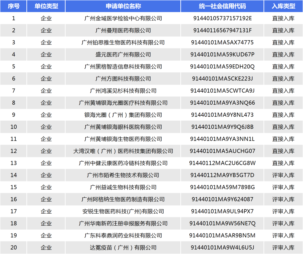The height and width of the screenshot is (254, 303).
Task: Click company 广州曼翔医药有限公司
Action: (123, 30)
